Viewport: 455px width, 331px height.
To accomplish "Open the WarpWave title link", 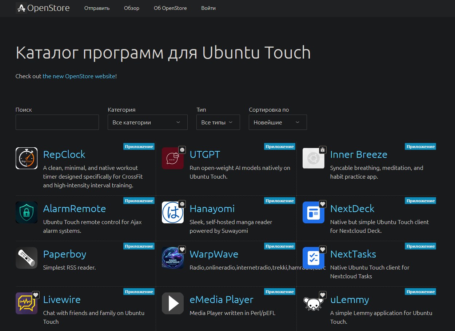I will pos(214,254).
